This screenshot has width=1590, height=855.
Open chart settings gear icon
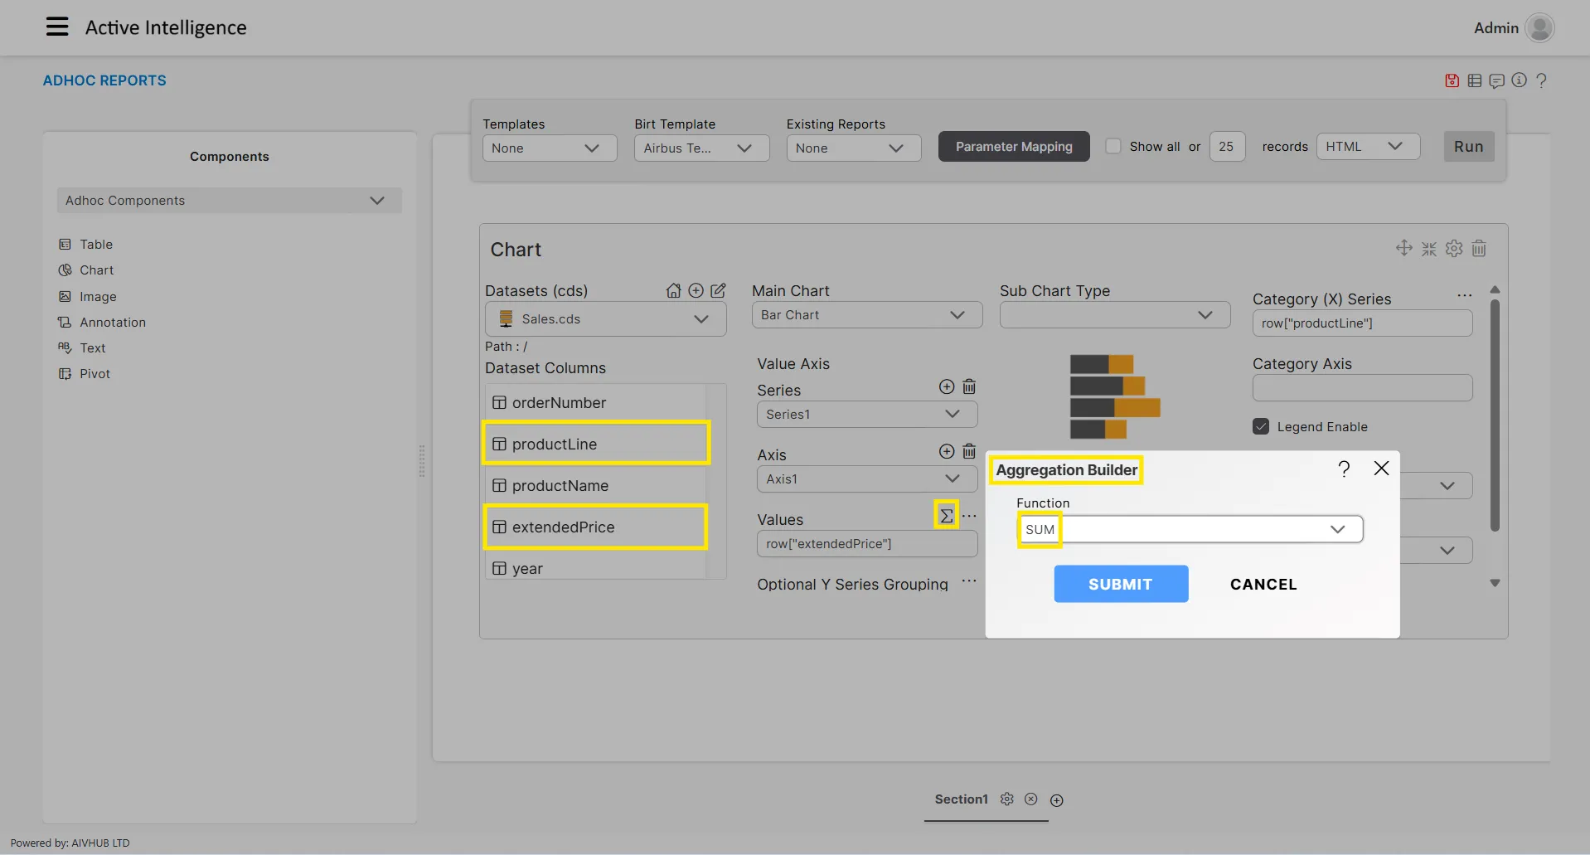(x=1454, y=249)
